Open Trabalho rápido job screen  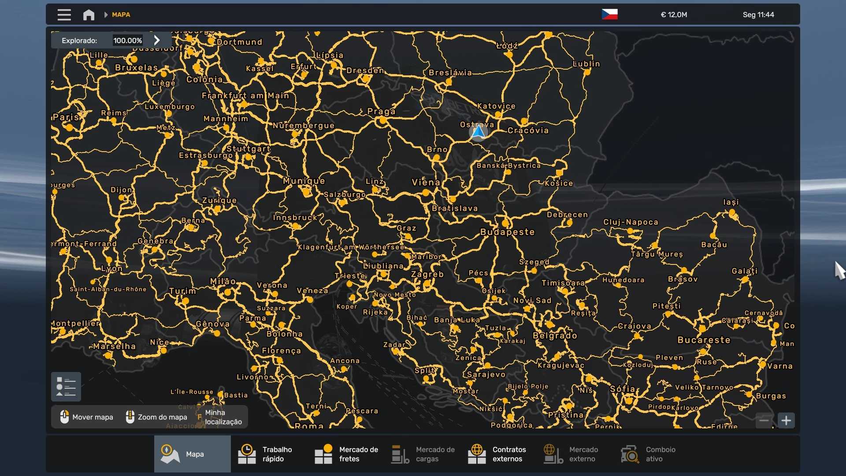[x=269, y=454]
